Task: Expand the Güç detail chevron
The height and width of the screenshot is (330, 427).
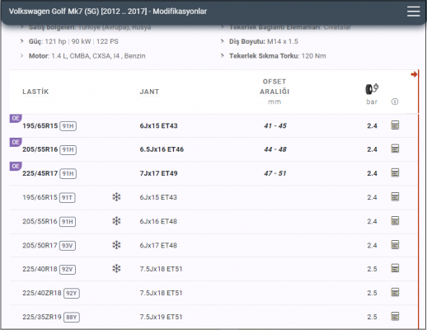Action: [22, 41]
